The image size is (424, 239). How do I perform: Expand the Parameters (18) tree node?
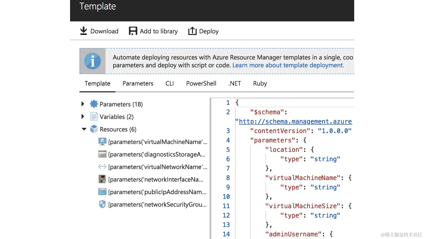point(83,104)
